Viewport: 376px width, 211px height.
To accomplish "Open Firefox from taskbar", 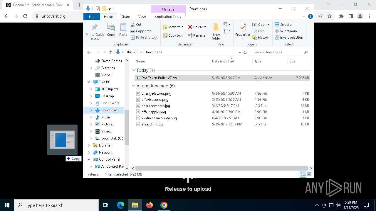I will click(x=150, y=205).
